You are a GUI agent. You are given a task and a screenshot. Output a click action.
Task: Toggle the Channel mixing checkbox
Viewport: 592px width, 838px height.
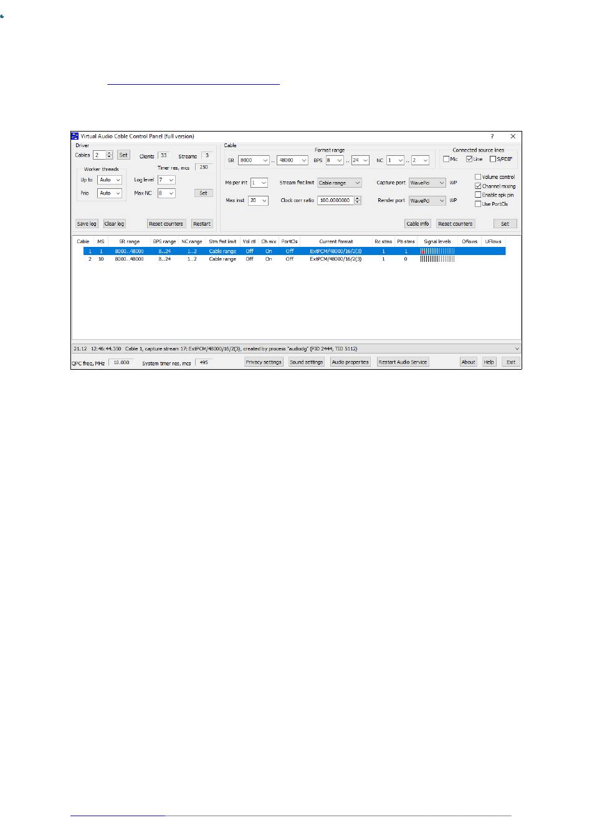click(x=478, y=186)
